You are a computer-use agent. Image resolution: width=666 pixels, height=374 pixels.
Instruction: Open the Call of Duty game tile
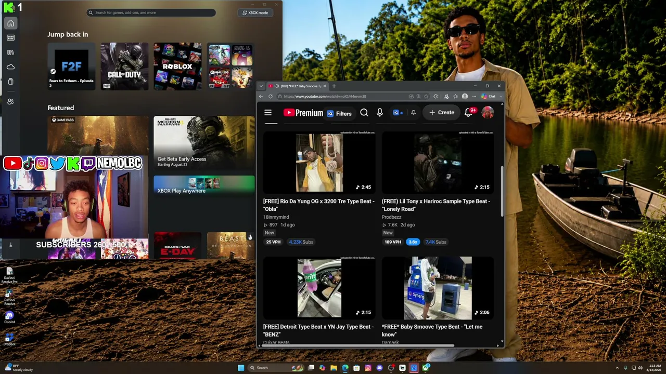124,66
